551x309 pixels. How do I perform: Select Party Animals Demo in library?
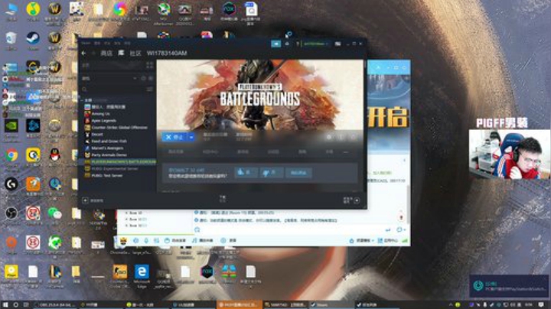coord(109,154)
